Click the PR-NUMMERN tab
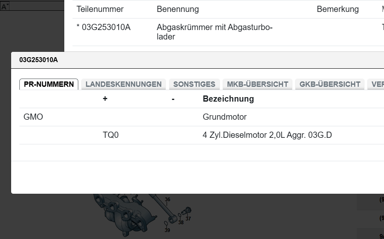 [49, 84]
